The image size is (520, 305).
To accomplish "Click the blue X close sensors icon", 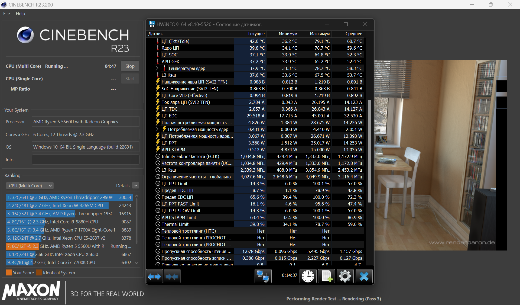I will coord(364,277).
